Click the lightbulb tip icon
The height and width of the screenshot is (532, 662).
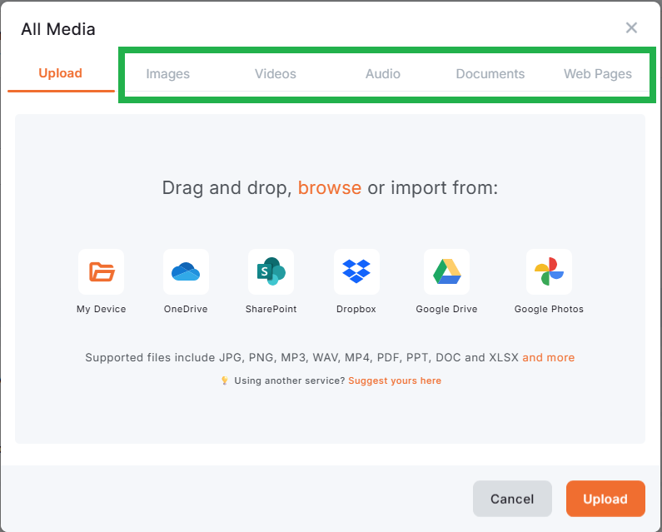click(224, 380)
